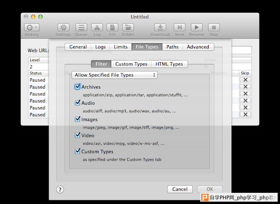Uncheck the Archives checkbox

point(77,87)
